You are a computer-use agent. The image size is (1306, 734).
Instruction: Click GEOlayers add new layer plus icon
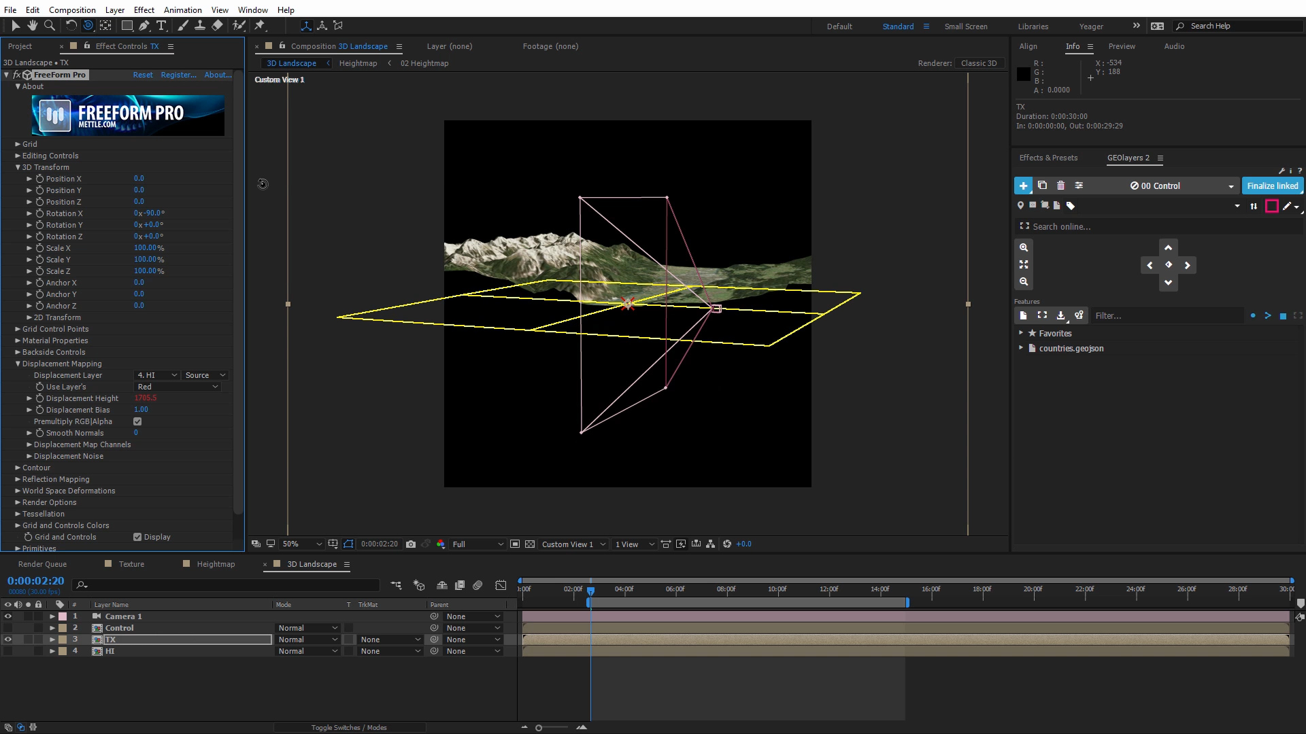[x=1023, y=186]
